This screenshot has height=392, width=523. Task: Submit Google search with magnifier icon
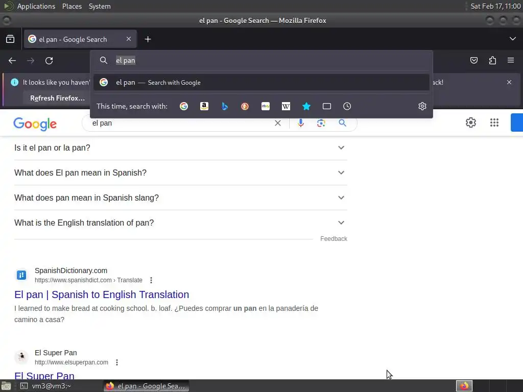342,123
